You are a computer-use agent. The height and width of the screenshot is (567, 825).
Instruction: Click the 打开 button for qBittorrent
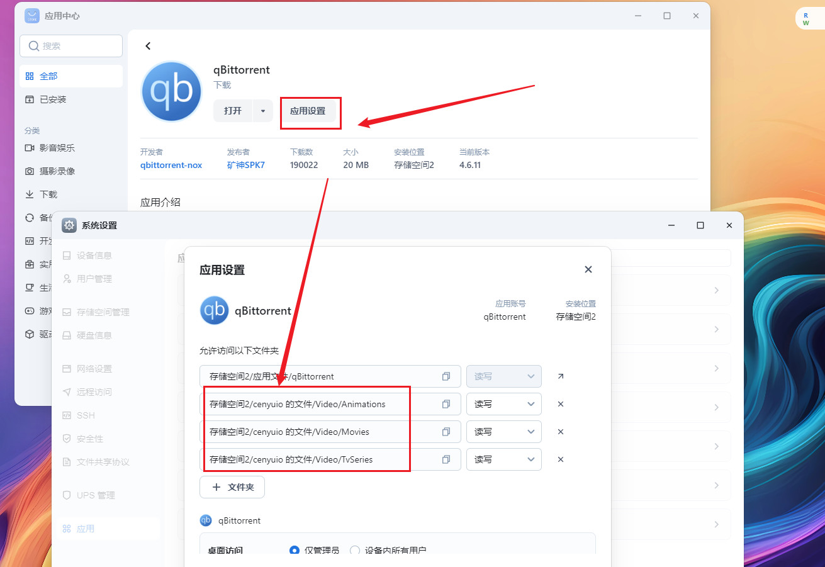233,111
